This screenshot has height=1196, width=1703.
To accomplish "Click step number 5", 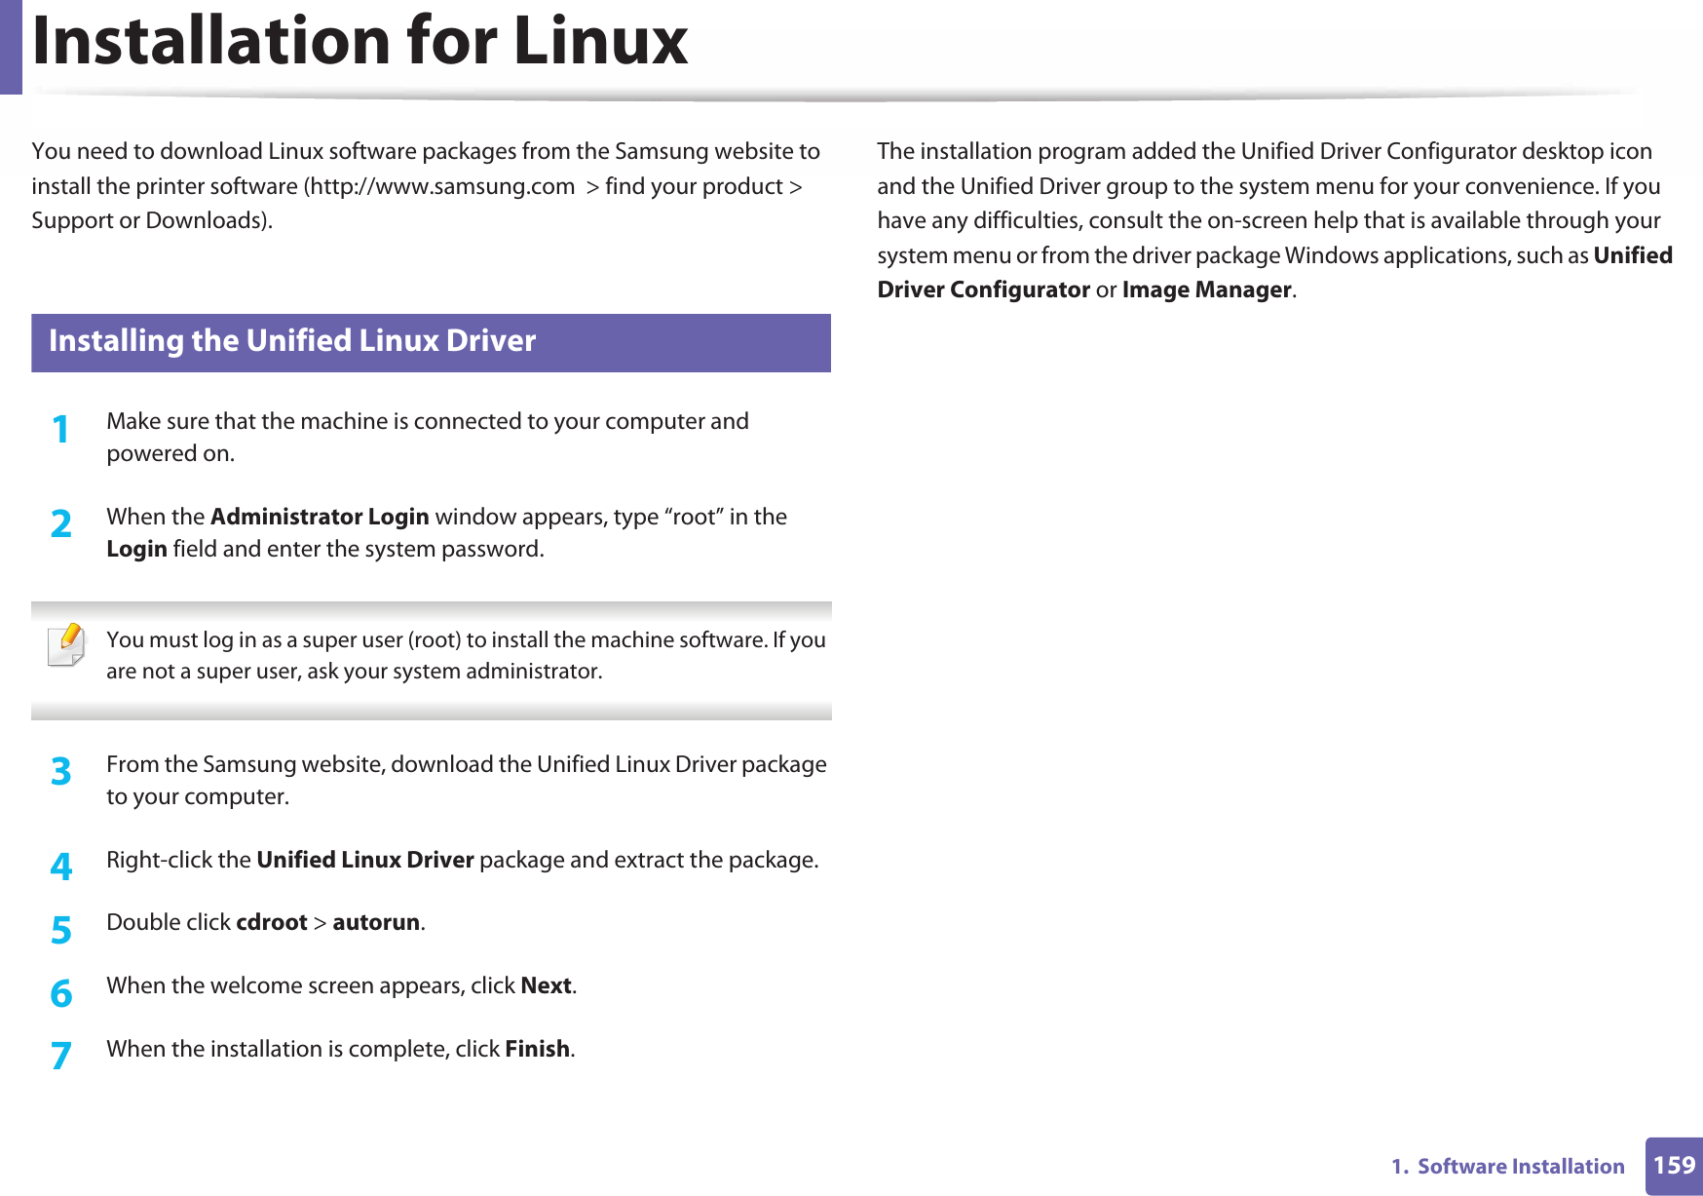I will (61, 930).
